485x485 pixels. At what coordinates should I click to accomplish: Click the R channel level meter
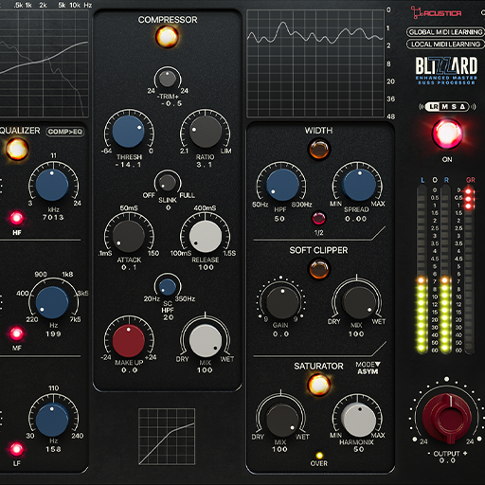445,270
